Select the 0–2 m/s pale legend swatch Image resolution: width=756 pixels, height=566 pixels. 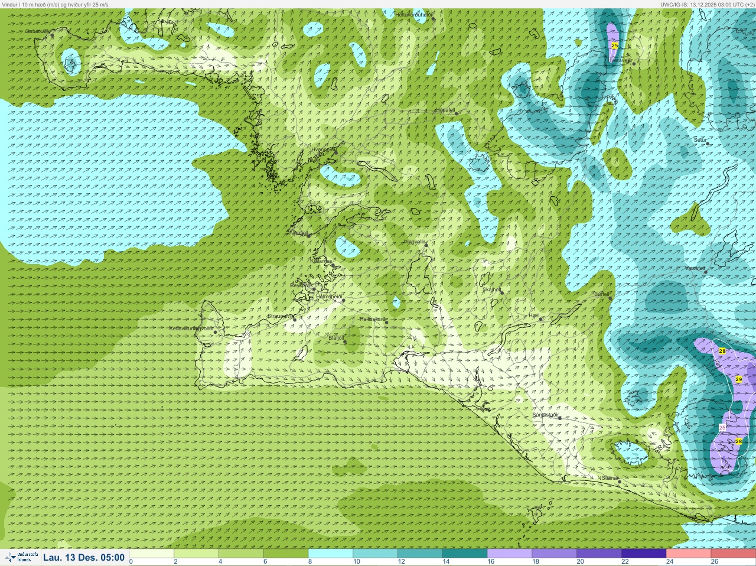coord(152,554)
